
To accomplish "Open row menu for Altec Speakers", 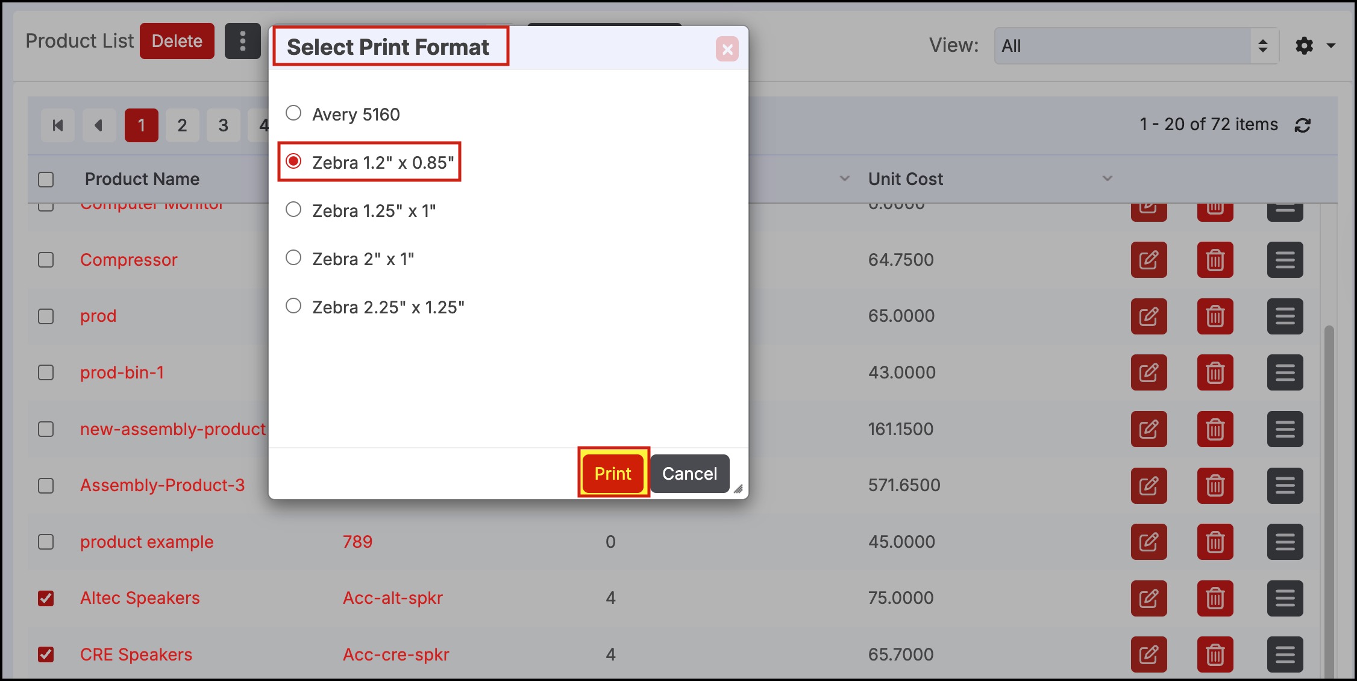I will click(1285, 598).
